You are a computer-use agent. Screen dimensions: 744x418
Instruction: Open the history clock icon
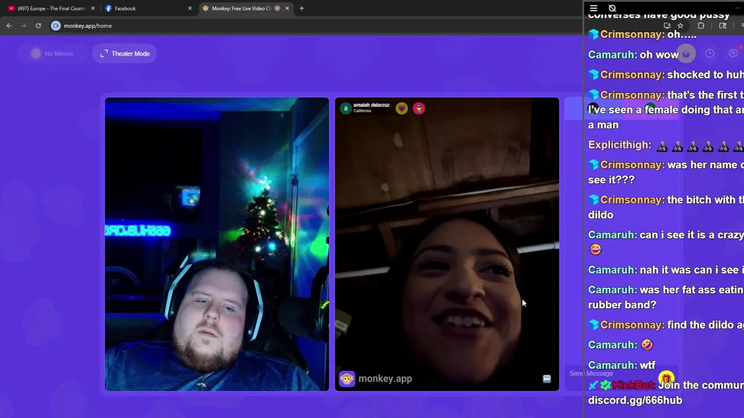pos(710,53)
